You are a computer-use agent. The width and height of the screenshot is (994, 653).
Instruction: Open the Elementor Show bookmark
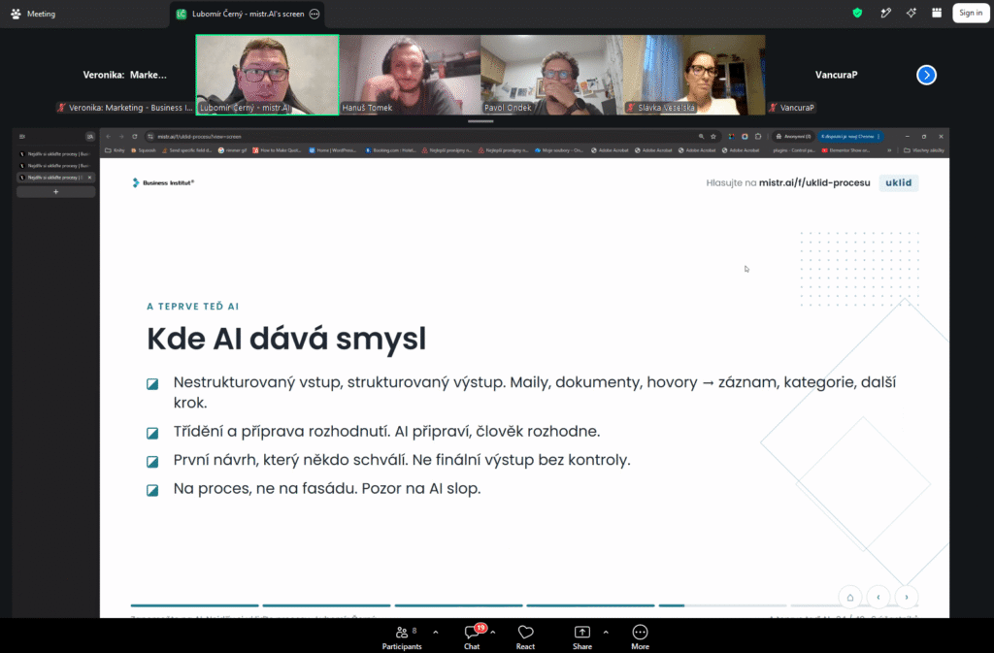[x=845, y=150]
